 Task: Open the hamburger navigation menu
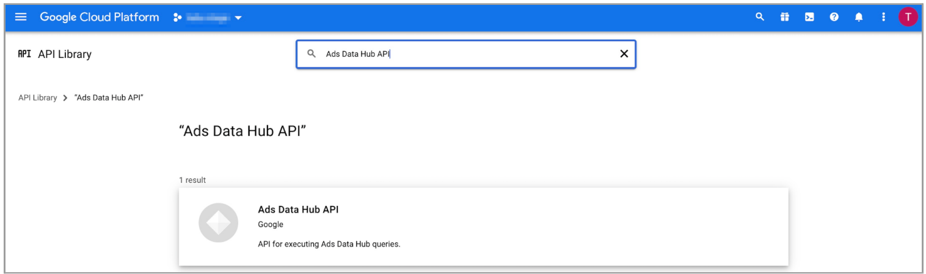coord(21,17)
